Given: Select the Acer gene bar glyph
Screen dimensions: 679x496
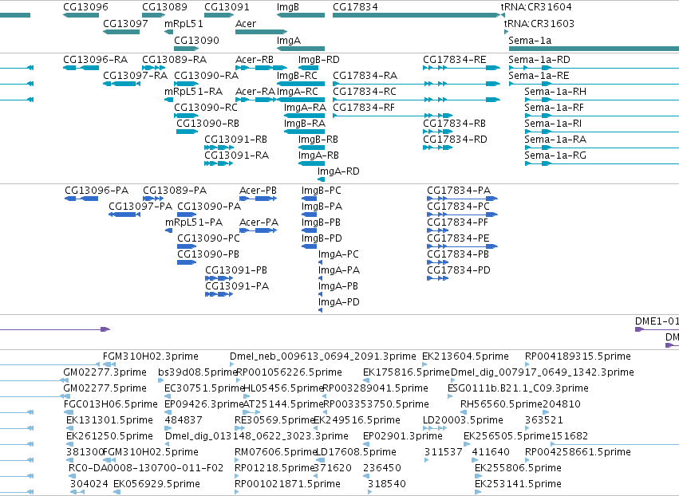Looking at the screenshot, I should [261, 32].
